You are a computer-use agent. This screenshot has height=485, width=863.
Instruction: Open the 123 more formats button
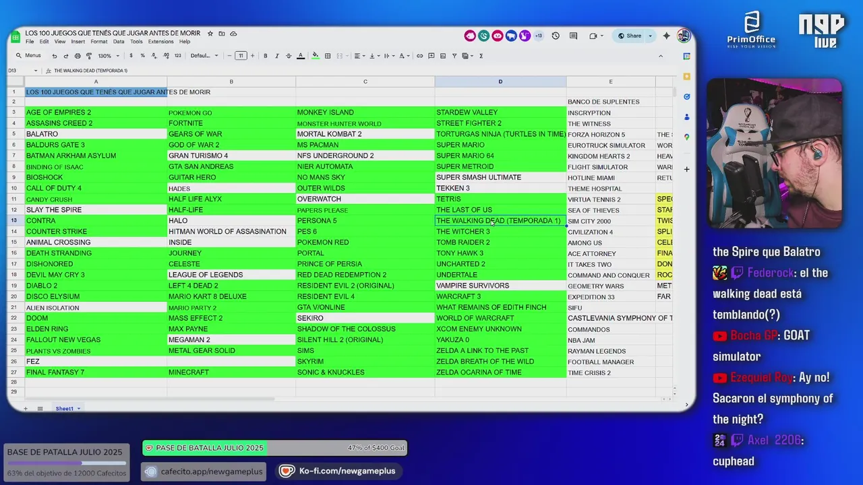coord(177,56)
